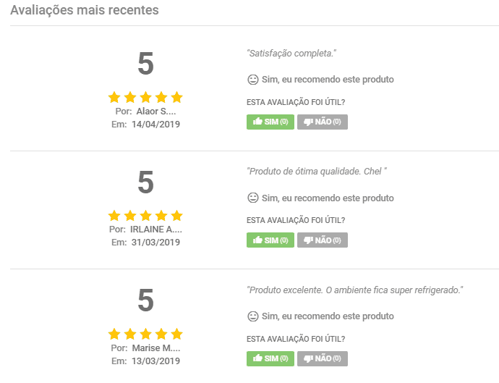Click NÃO button on Alaor's review
Viewport: 499px width, 383px height.
(x=323, y=122)
